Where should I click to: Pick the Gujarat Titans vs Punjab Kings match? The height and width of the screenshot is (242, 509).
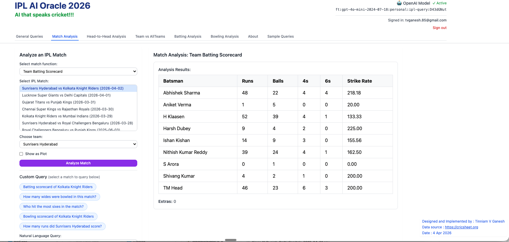pyautogui.click(x=59, y=102)
